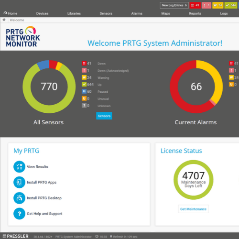Open the Home menu item

(x=11, y=13)
